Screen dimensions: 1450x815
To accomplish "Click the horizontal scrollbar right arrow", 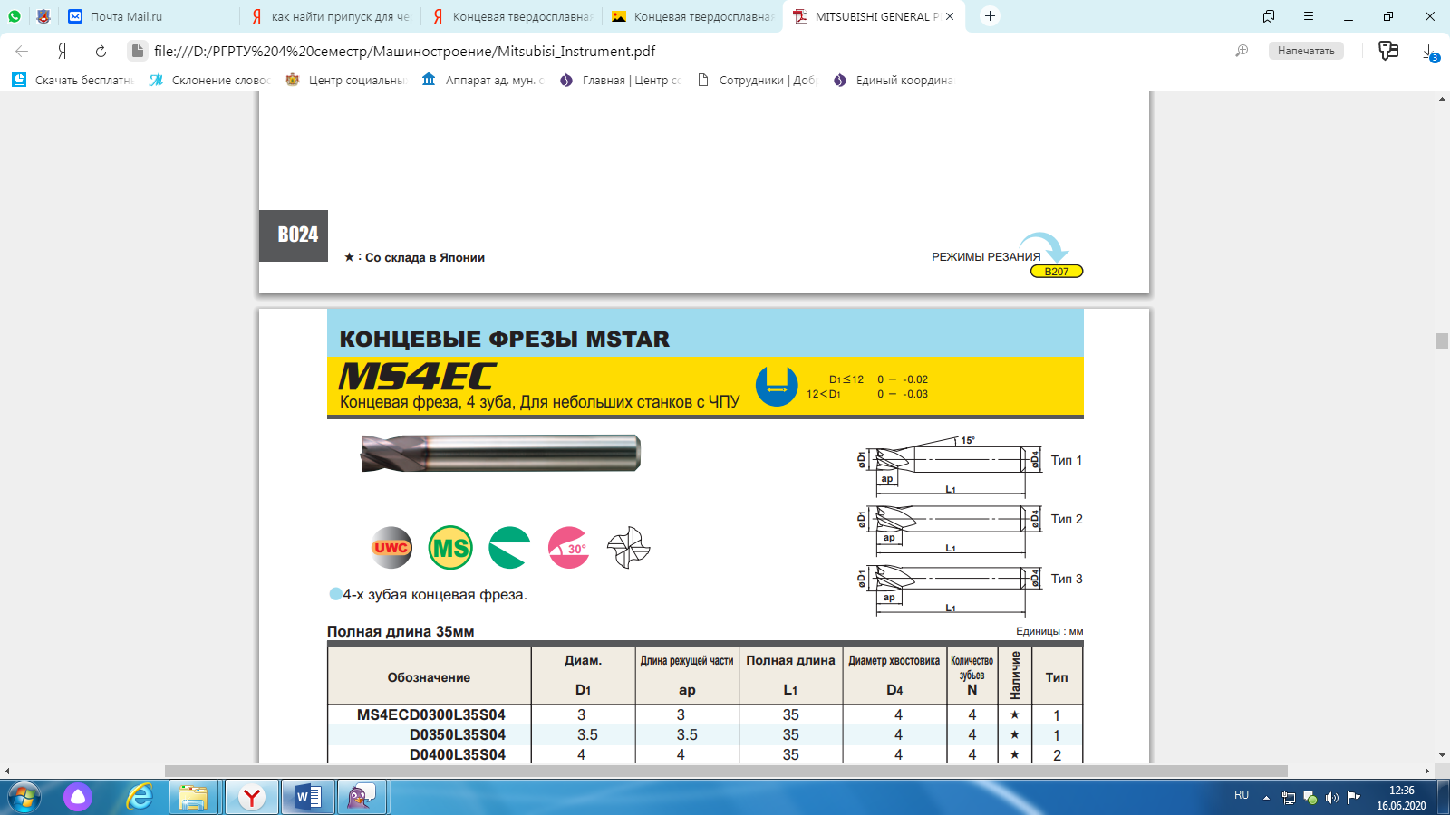I will (1427, 772).
